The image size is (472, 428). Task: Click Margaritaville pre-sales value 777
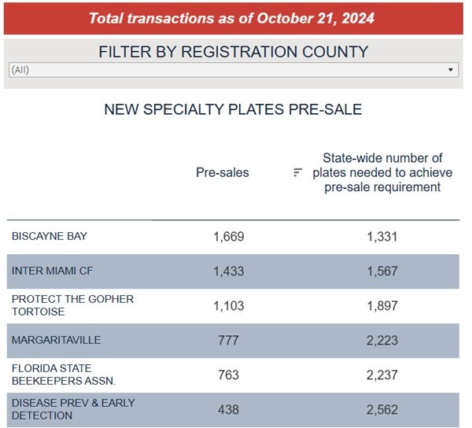pyautogui.click(x=228, y=340)
